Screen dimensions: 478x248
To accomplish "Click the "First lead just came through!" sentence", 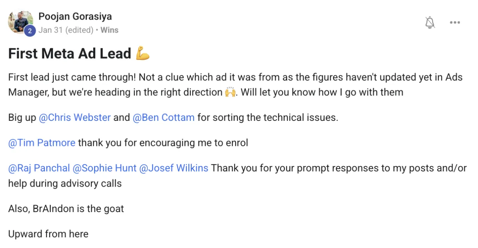I will coord(72,77).
